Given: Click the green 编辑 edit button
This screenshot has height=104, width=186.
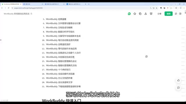Looking at the screenshot, I should (169, 14).
